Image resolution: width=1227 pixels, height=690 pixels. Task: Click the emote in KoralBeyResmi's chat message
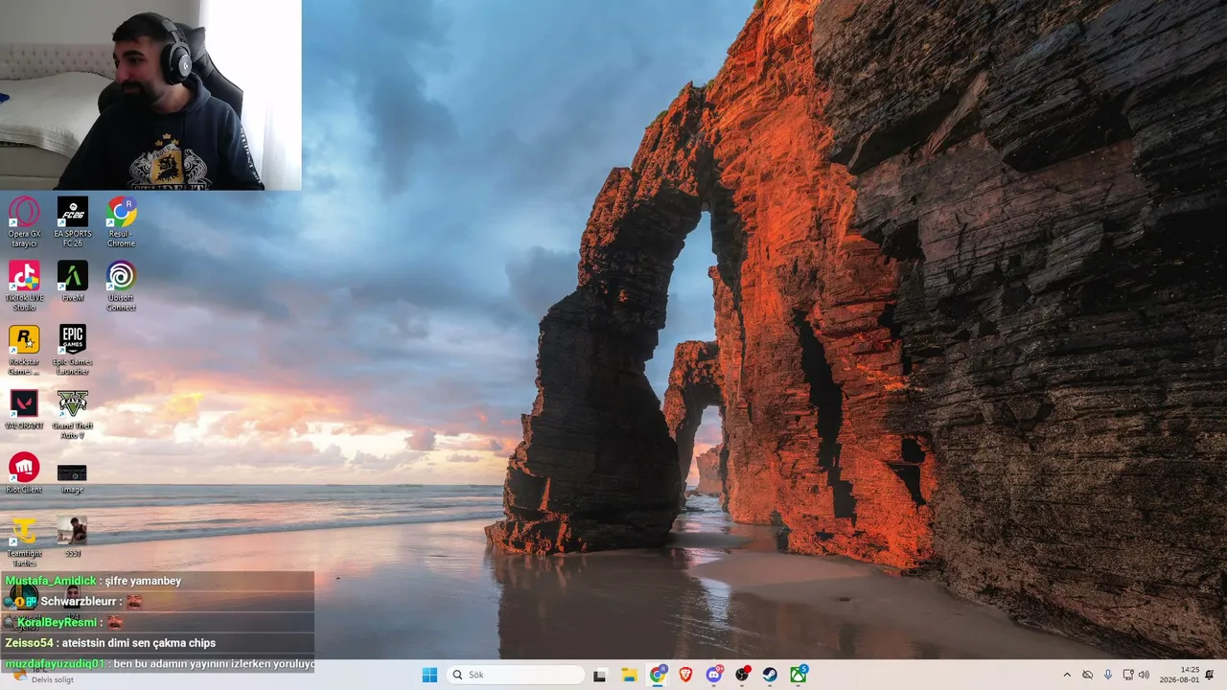[114, 623]
